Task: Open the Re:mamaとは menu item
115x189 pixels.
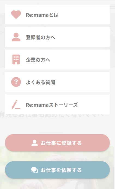Action: click(57, 15)
